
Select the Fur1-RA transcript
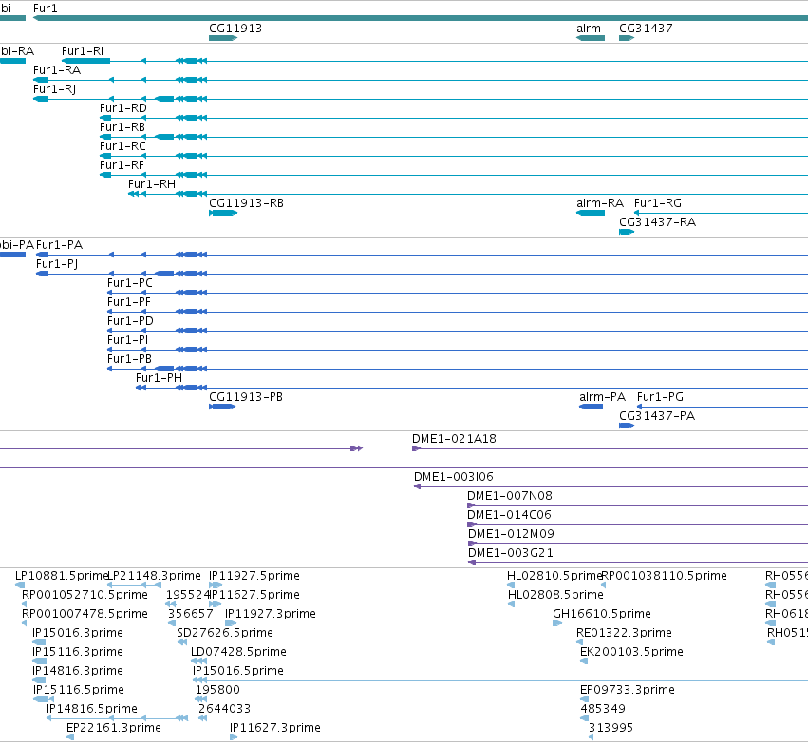420,80
